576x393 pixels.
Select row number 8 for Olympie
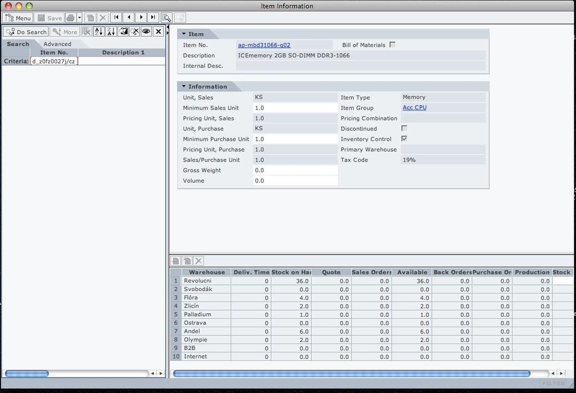point(176,340)
